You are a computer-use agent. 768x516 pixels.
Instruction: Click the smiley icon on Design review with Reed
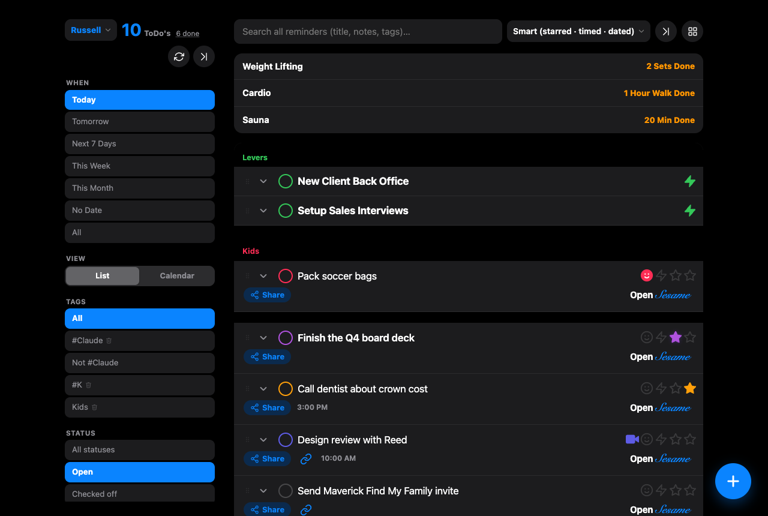[x=647, y=439]
